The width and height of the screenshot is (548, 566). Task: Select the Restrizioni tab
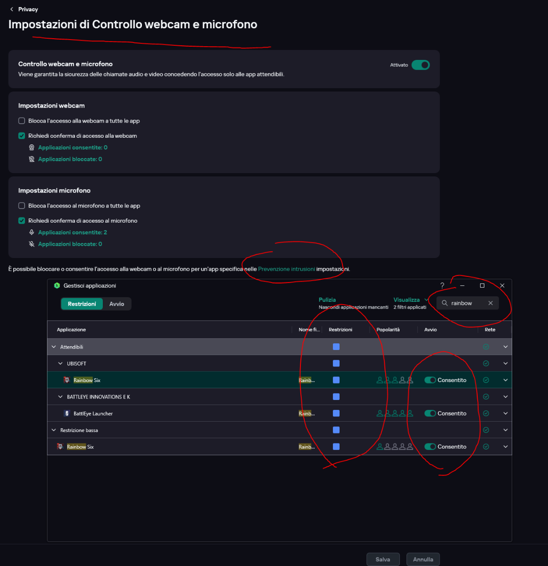(x=82, y=304)
